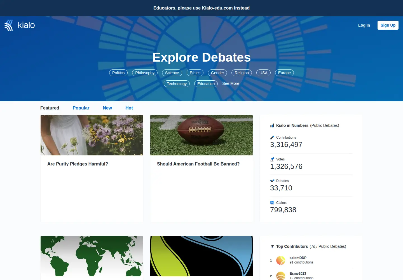
Task: Click the Votes icon
Action: pyautogui.click(x=272, y=159)
